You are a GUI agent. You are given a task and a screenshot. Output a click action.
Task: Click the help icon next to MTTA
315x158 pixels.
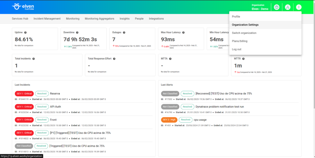(x=170, y=59)
